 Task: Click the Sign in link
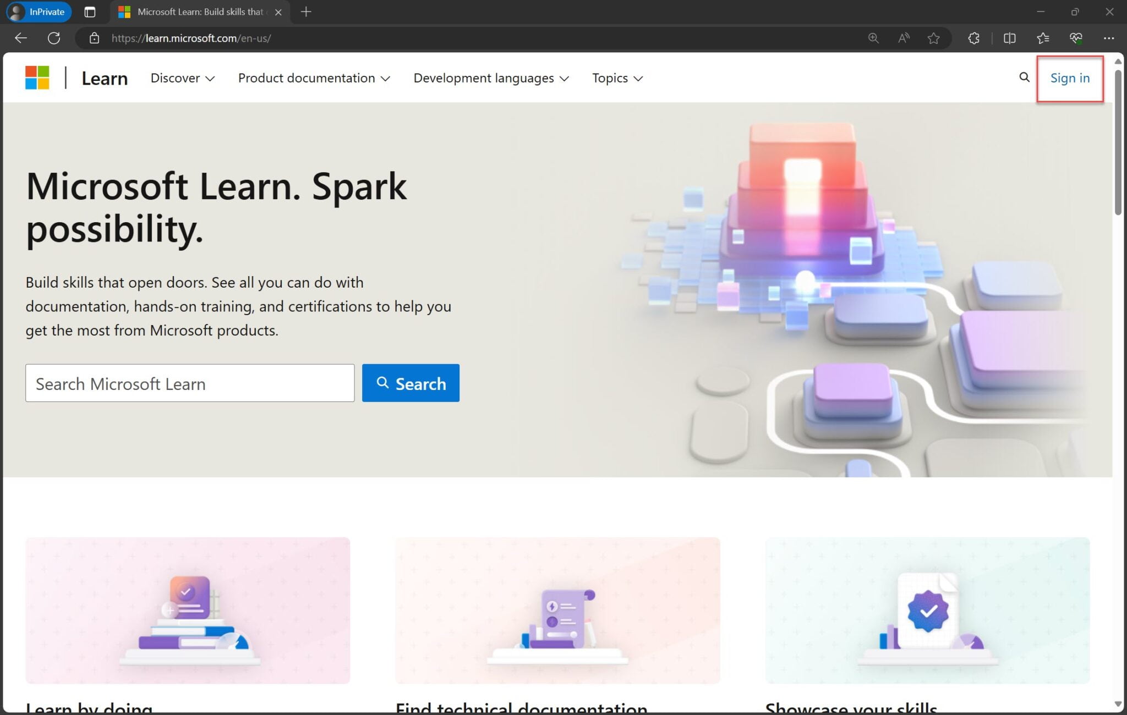coord(1069,78)
